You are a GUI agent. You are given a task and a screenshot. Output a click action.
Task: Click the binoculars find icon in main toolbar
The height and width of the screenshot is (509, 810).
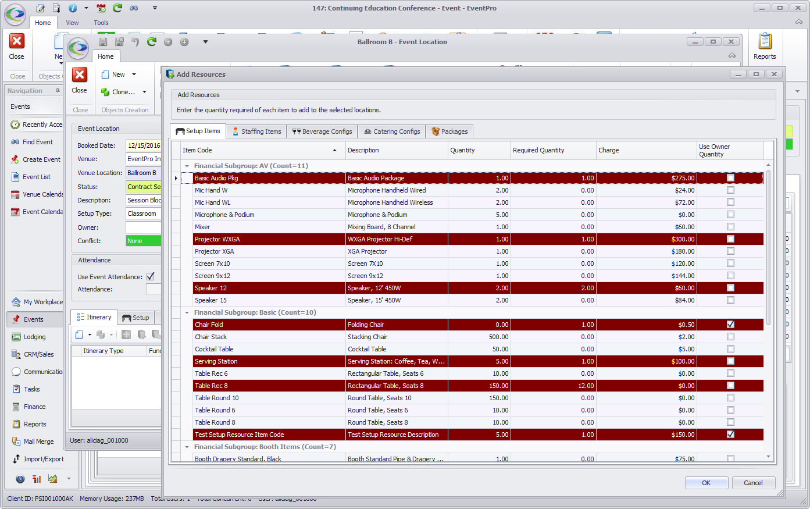(x=134, y=8)
